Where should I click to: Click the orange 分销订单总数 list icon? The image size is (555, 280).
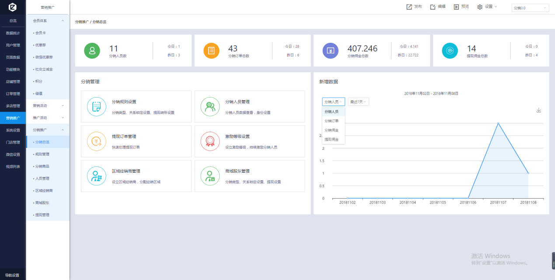pyautogui.click(x=211, y=51)
